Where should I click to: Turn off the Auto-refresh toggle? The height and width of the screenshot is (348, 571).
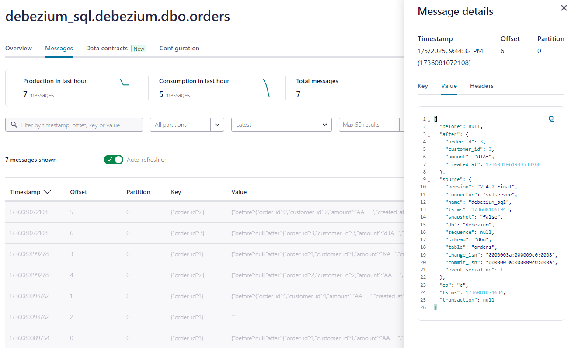pyautogui.click(x=114, y=160)
